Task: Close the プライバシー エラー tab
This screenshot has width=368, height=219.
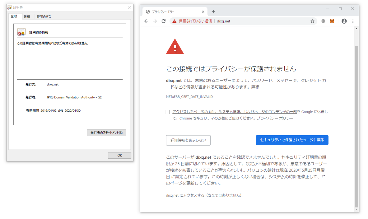Action: click(x=203, y=12)
